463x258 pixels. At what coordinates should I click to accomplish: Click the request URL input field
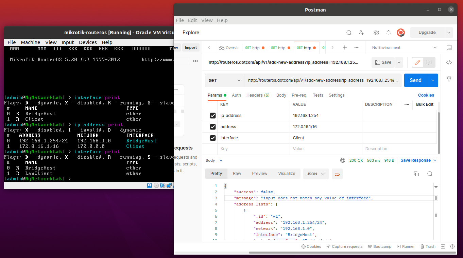323,80
